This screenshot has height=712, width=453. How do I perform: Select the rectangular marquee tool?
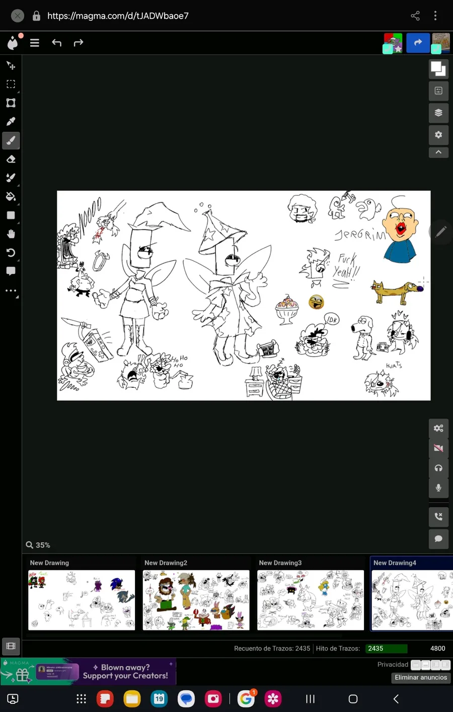(11, 84)
